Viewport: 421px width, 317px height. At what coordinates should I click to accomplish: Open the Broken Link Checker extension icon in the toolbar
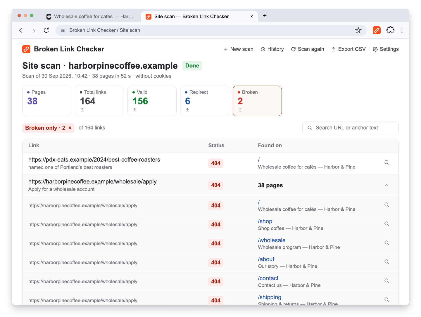pos(377,30)
